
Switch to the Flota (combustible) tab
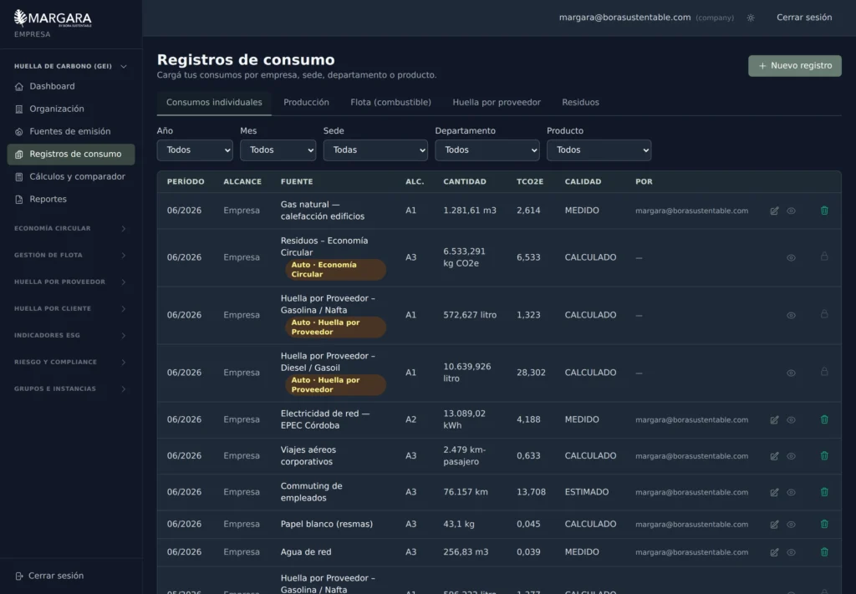click(x=391, y=103)
